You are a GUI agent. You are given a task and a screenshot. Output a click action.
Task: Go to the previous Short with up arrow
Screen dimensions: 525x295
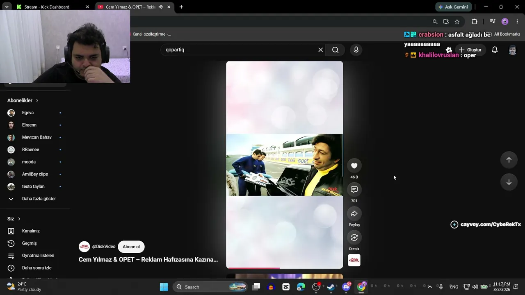(x=509, y=160)
